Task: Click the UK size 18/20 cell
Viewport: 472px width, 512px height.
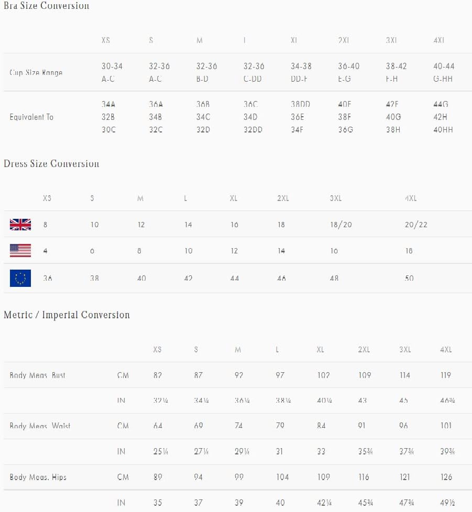Action: pos(341,225)
